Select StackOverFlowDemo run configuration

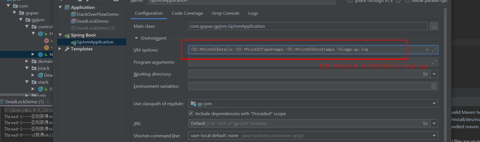point(97,14)
